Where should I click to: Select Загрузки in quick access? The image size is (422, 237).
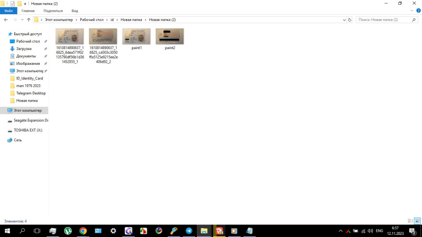pos(24,48)
